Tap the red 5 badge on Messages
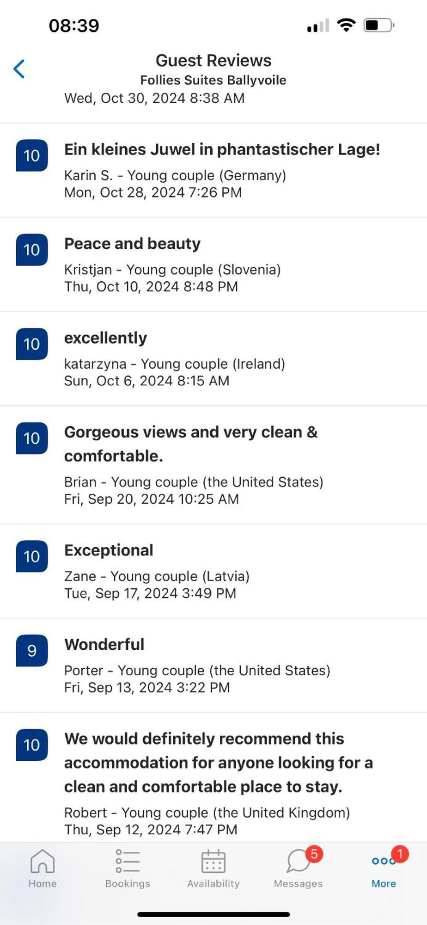This screenshot has height=925, width=427. coord(314,854)
